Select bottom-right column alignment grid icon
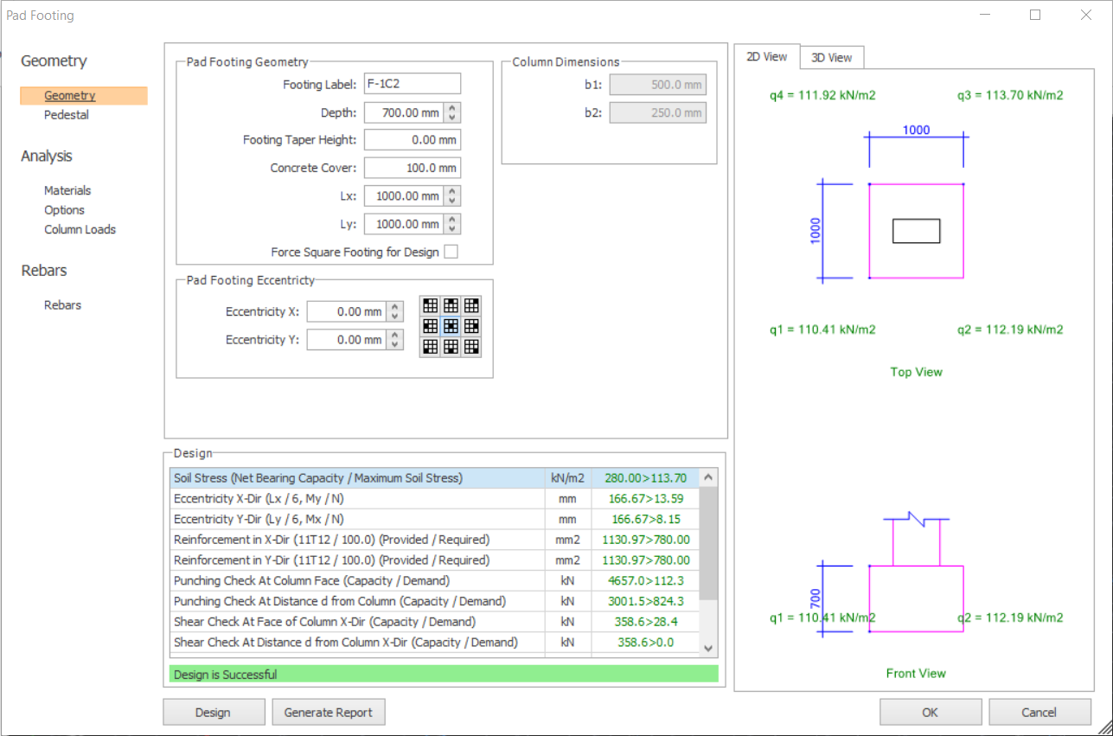 pyautogui.click(x=471, y=347)
